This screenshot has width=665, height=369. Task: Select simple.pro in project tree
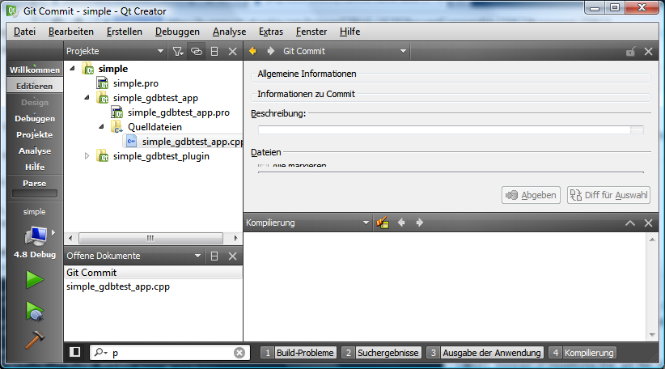136,83
